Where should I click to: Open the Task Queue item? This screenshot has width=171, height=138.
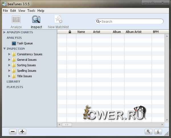(25, 43)
